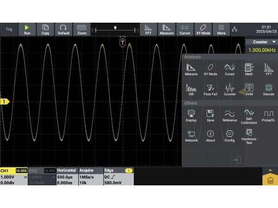The image size is (278, 208).
Task: Select Measure in the Analysis panel
Action: tap(191, 70)
